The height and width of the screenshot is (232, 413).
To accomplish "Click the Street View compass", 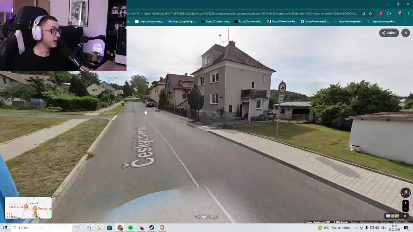I will tap(405, 193).
